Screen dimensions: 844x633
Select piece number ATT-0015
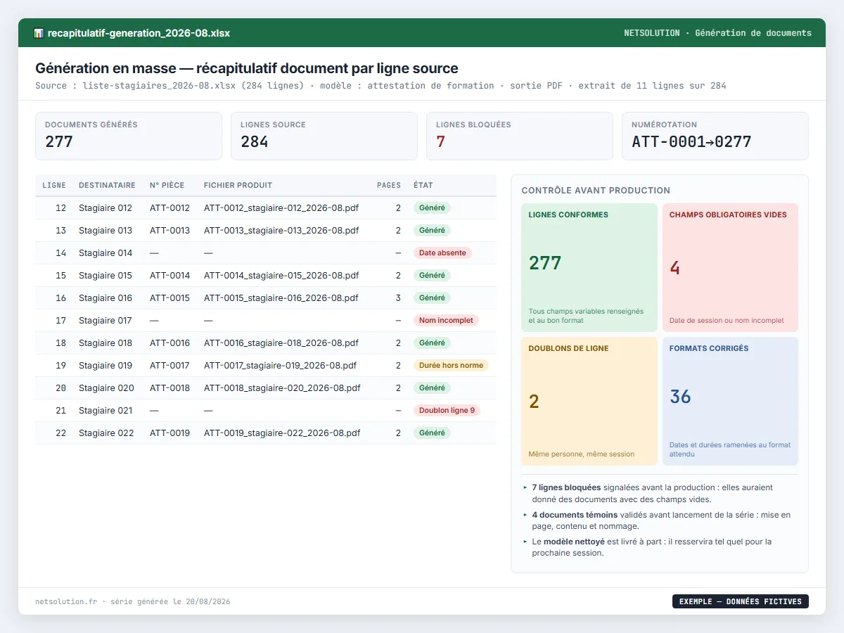point(170,298)
